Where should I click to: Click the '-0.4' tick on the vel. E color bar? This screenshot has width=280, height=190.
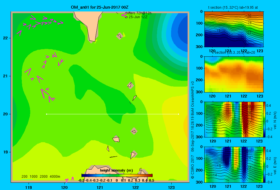pyautogui.click(x=269, y=182)
